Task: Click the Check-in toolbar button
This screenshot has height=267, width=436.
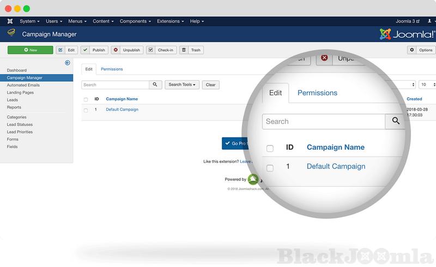Action: 161,50
